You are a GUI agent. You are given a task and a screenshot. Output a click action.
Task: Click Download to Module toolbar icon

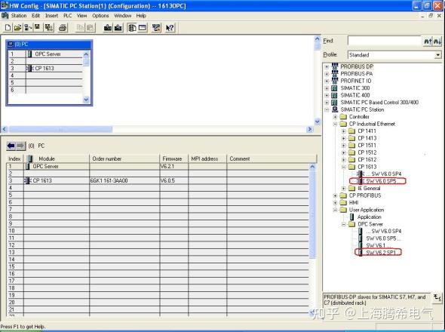click(108, 28)
